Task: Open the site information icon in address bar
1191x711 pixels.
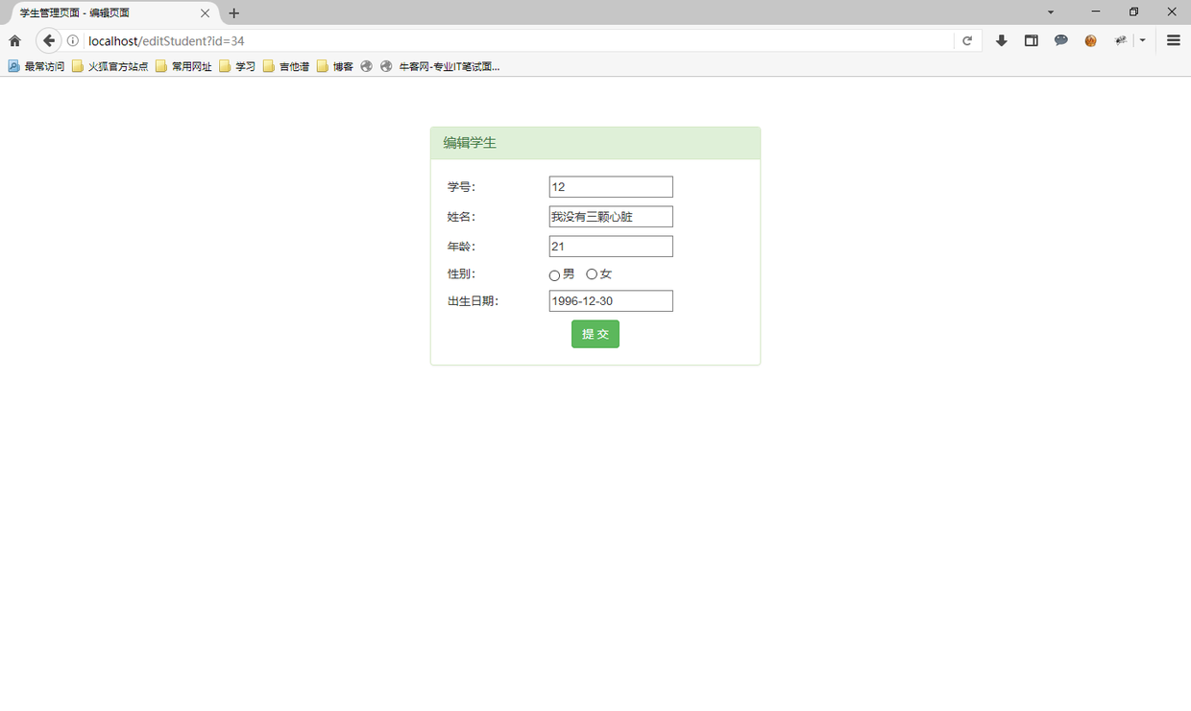Action: tap(73, 41)
